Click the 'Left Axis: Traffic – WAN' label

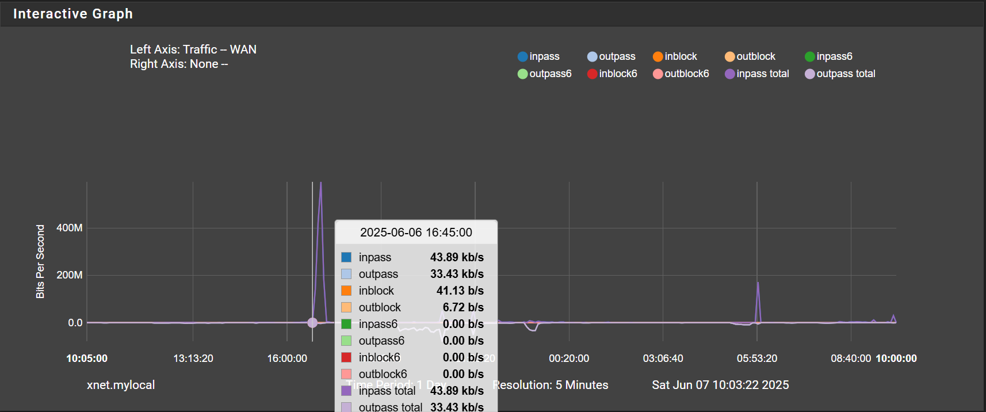point(193,49)
